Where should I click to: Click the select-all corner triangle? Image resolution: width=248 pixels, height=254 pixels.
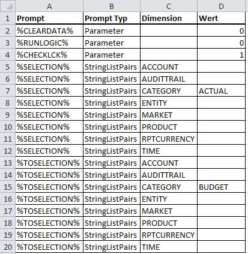(x=8, y=6)
